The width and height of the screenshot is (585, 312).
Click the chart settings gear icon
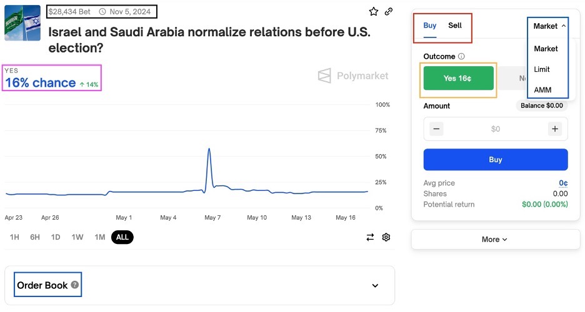386,237
